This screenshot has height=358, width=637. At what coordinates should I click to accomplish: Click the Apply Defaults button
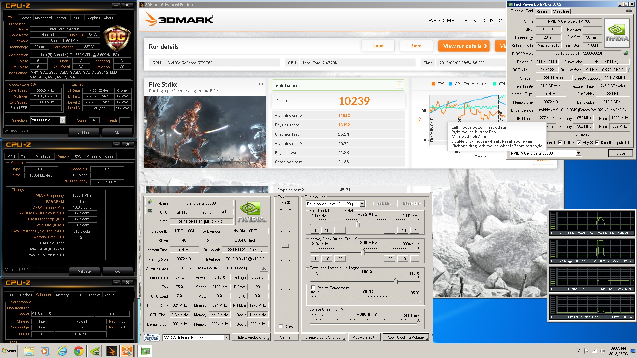click(364, 337)
